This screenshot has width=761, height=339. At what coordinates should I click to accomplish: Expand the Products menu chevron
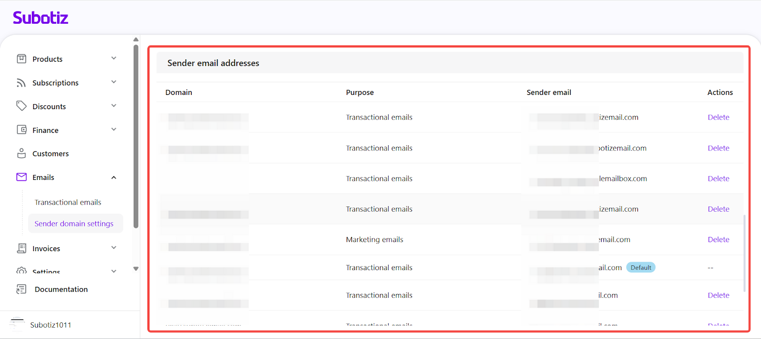(114, 58)
